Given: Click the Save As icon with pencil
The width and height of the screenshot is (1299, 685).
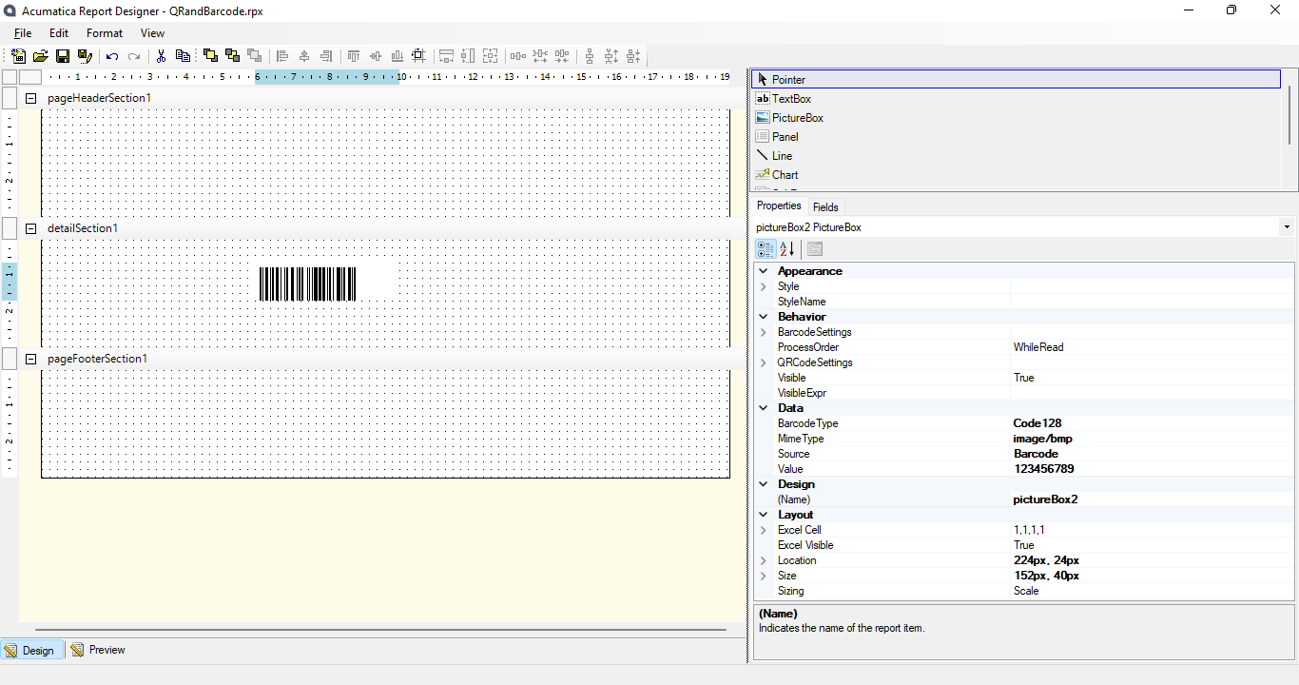Looking at the screenshot, I should 85,56.
